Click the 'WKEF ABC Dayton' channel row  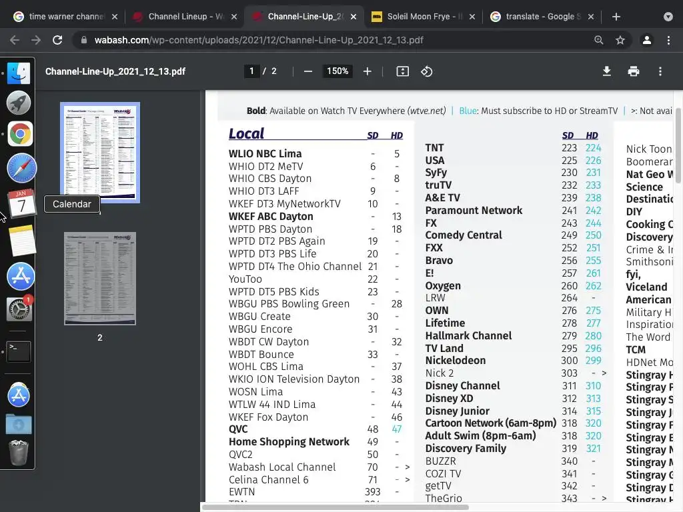point(315,217)
